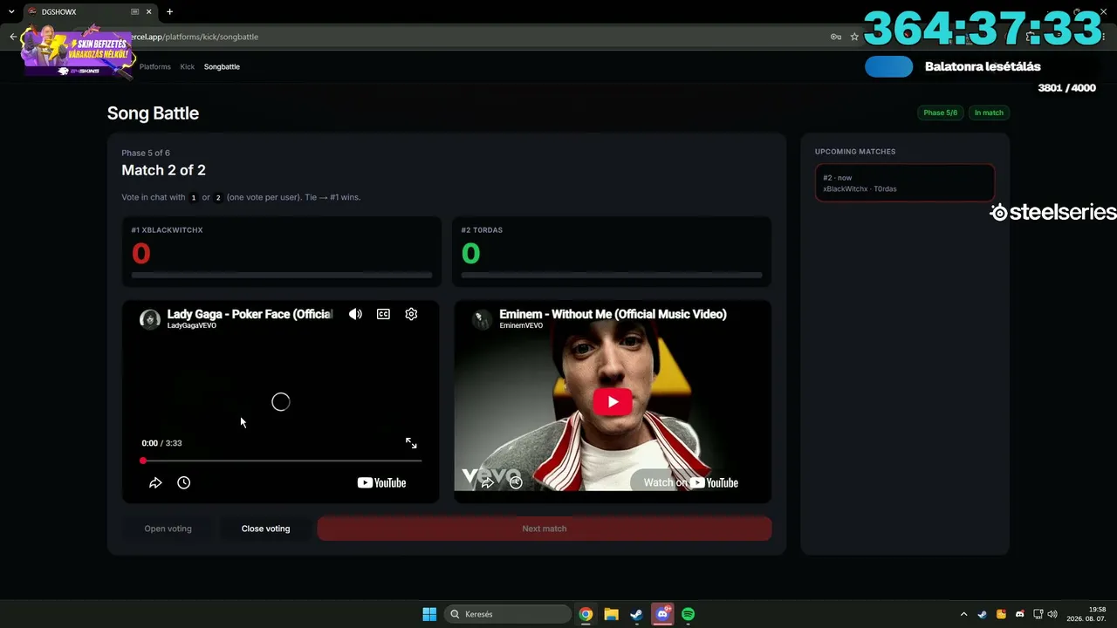Image resolution: width=1117 pixels, height=628 pixels.
Task: Expand the browser tab search dropdown
Action: [x=11, y=12]
